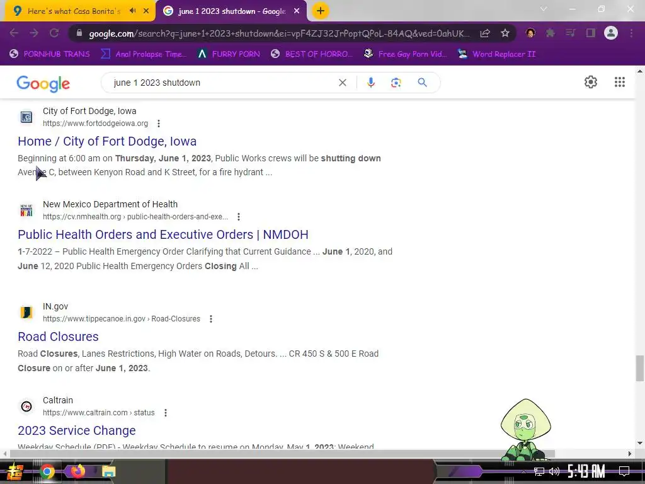Image resolution: width=645 pixels, height=484 pixels.
Task: Click the Google logo
Action: [43, 83]
